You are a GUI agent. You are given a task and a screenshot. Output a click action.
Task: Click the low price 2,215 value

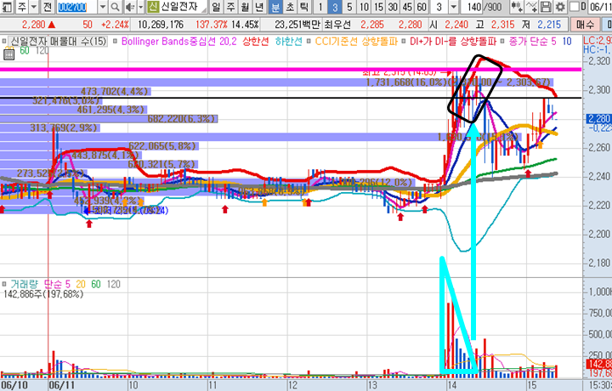[x=549, y=25]
